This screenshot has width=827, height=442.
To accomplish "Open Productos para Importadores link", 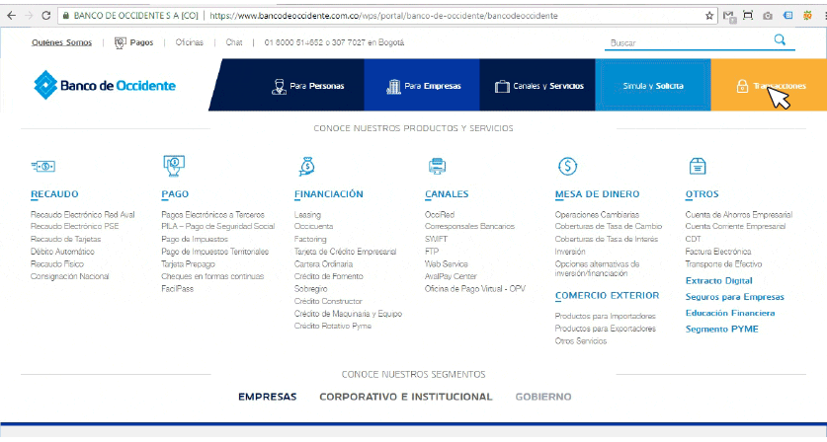I will coord(605,316).
